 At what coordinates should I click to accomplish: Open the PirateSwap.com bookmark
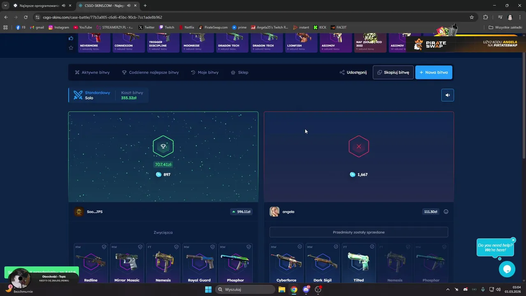click(213, 27)
